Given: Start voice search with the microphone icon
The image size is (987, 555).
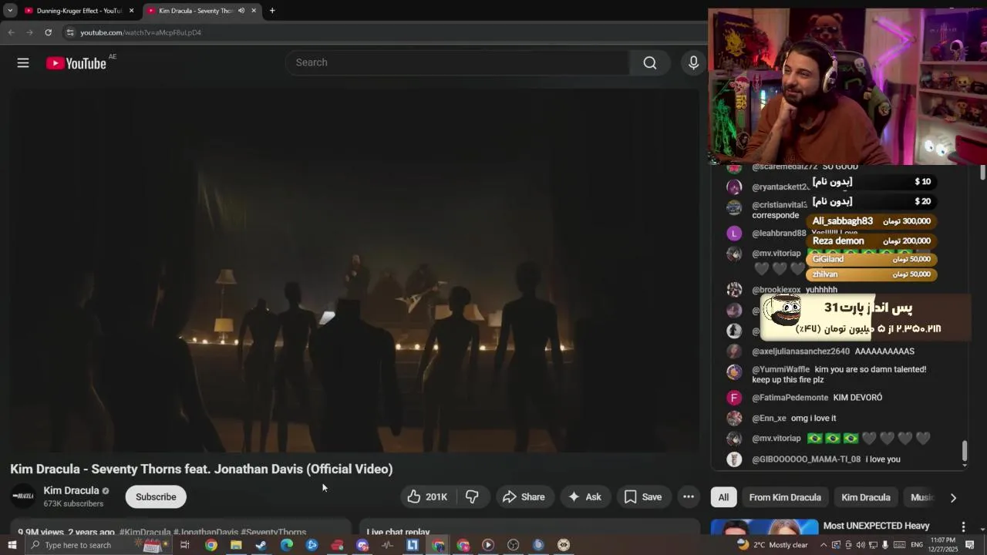Looking at the screenshot, I should (693, 63).
